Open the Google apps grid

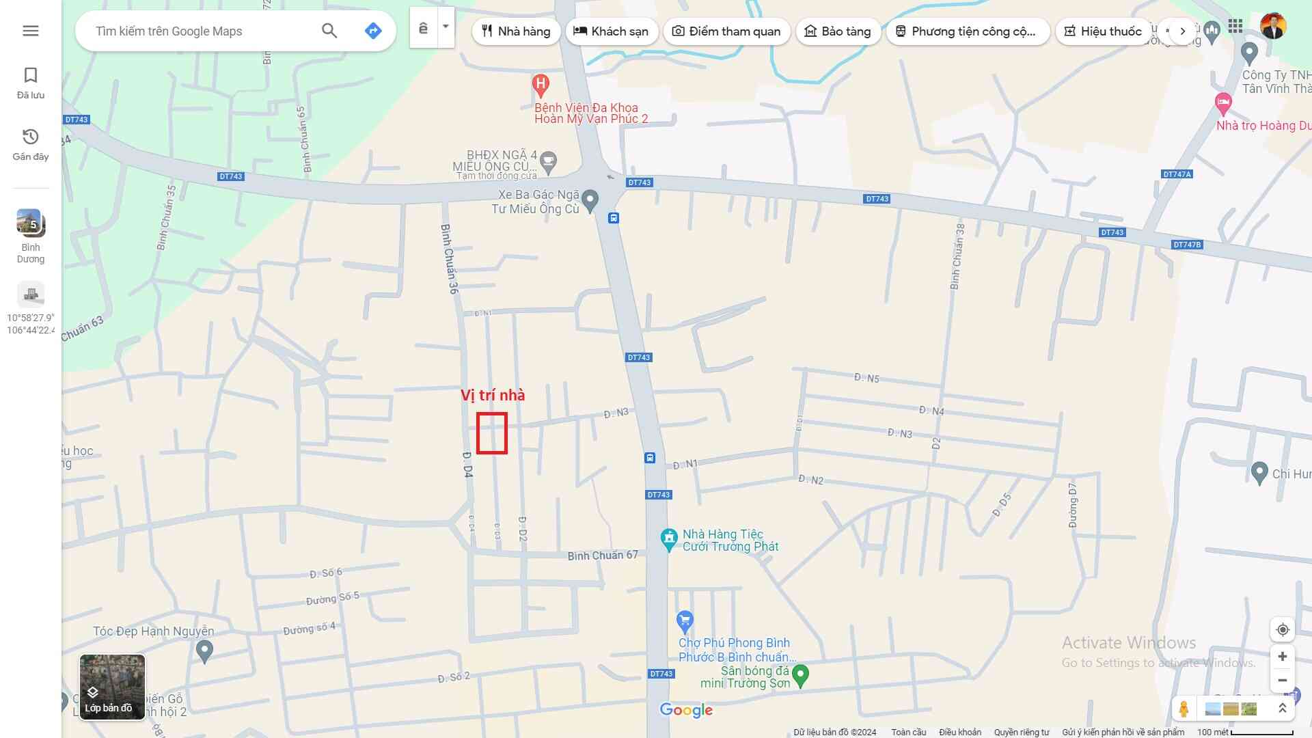pos(1235,27)
